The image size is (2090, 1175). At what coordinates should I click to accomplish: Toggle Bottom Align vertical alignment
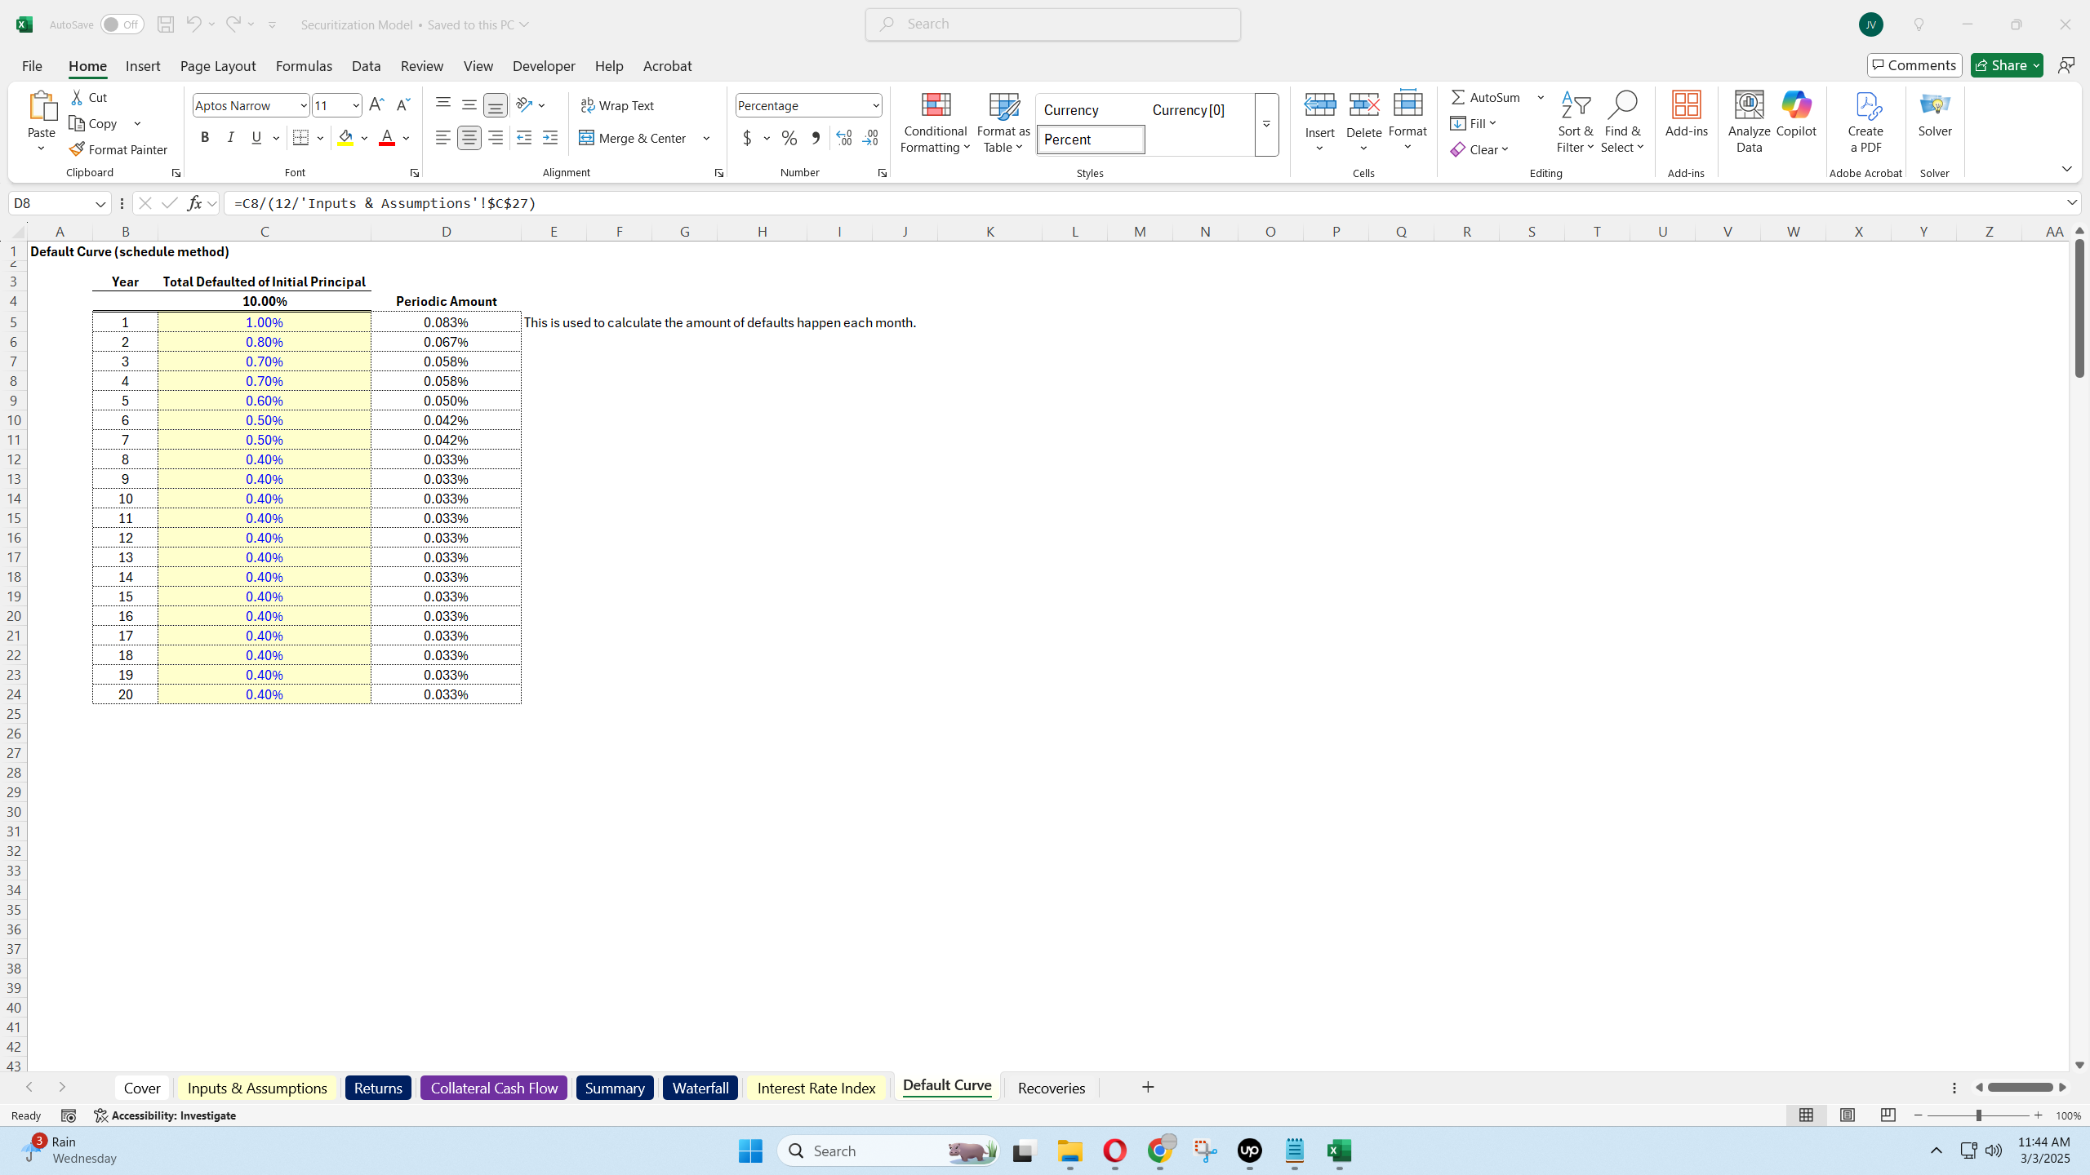tap(496, 105)
